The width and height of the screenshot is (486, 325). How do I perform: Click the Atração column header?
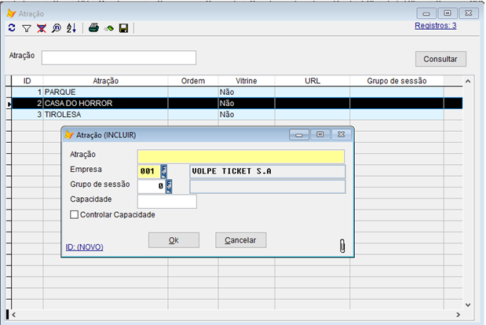pos(105,81)
